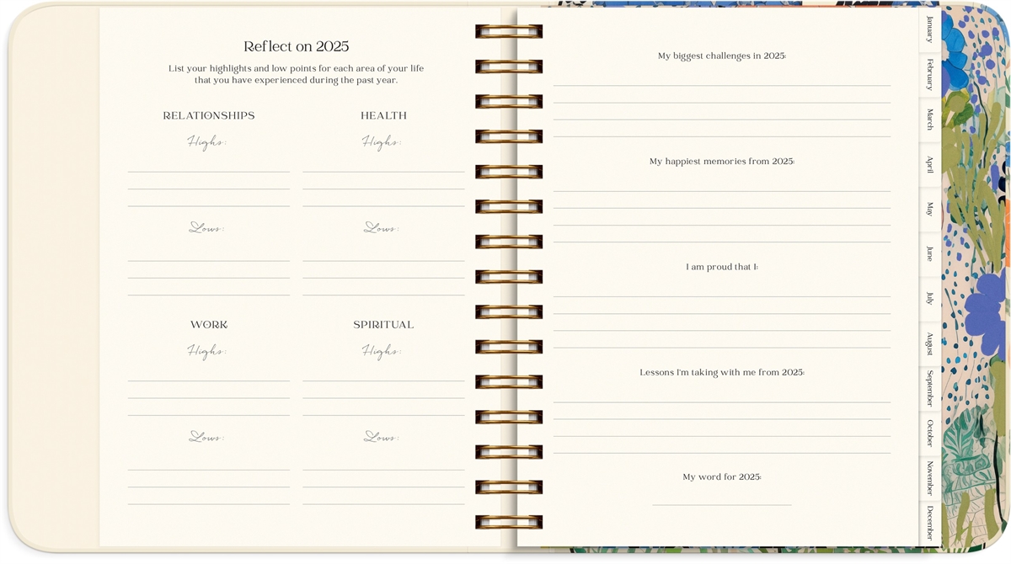Open the June month tab
The height and width of the screenshot is (564, 1011).
[x=929, y=254]
